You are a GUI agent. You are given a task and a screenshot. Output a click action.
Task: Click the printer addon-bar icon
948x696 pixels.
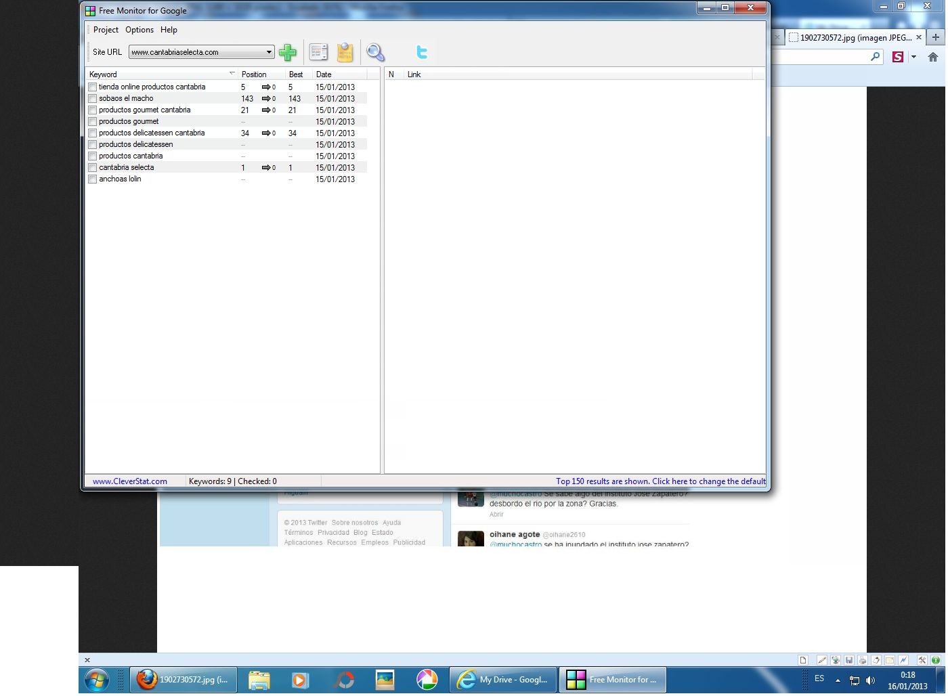863,660
